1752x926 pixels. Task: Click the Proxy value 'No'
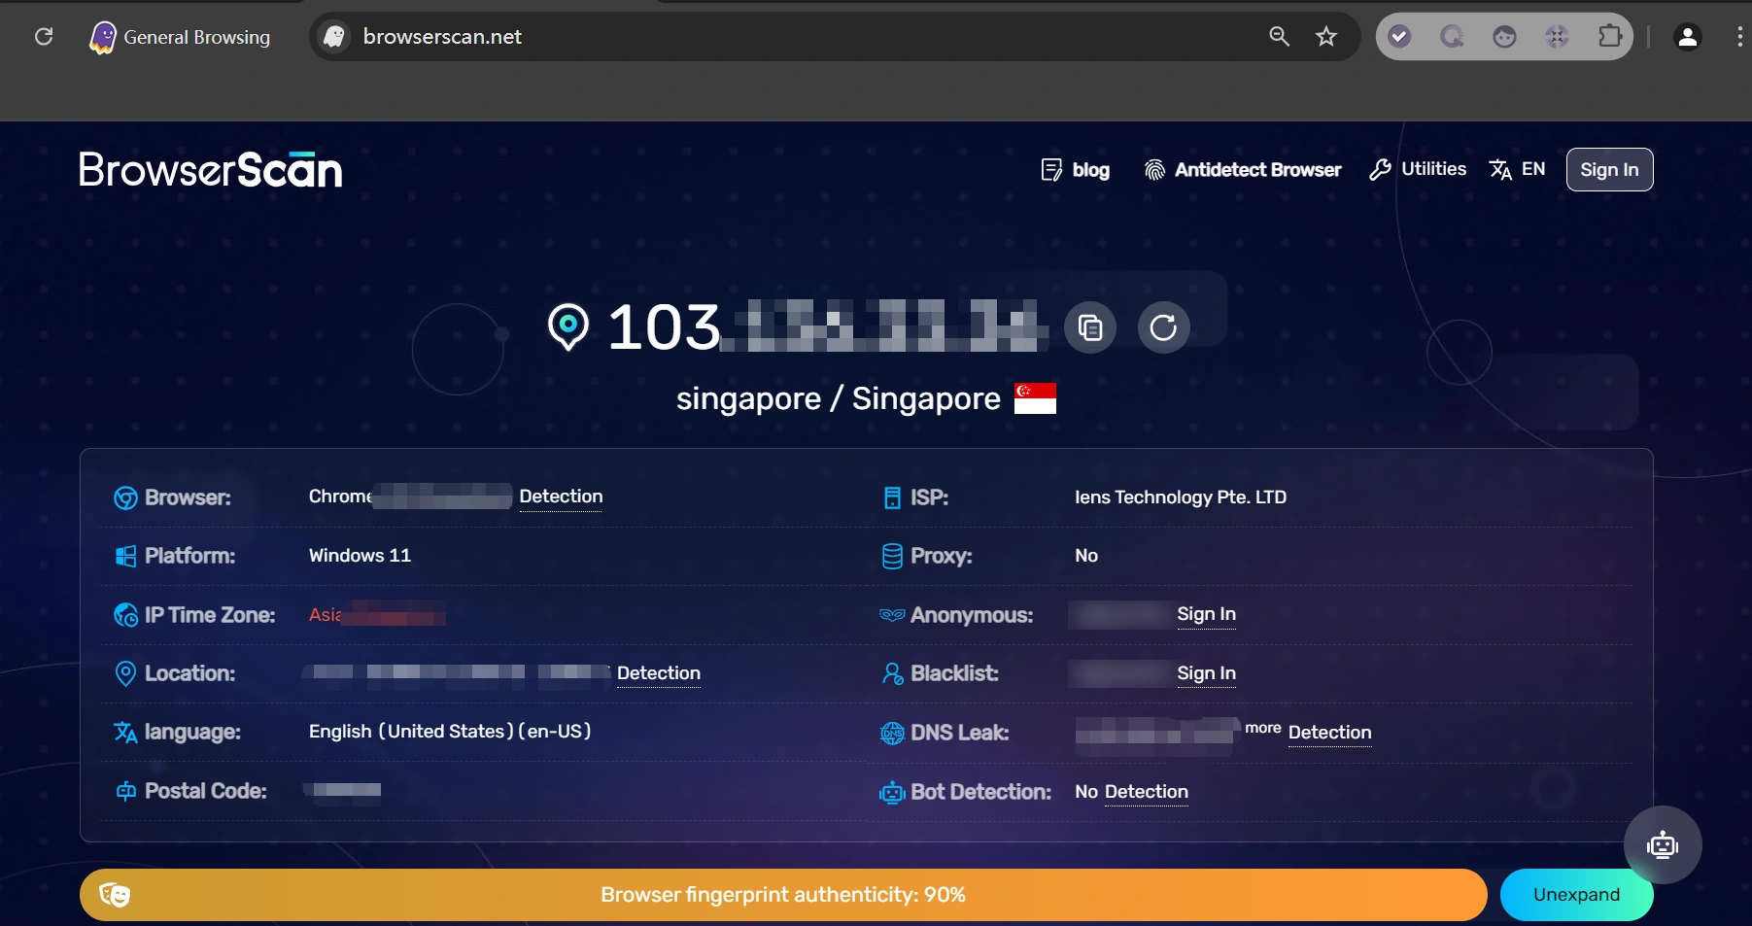click(x=1086, y=556)
